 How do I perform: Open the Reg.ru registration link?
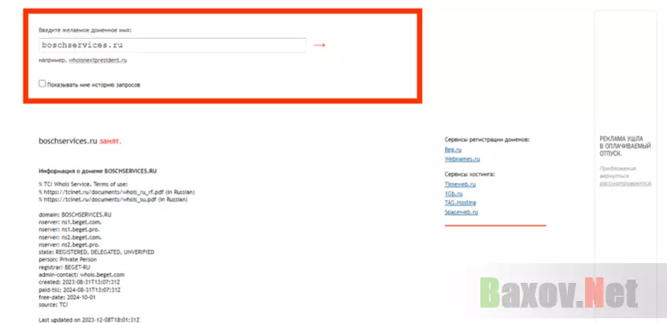tap(453, 150)
